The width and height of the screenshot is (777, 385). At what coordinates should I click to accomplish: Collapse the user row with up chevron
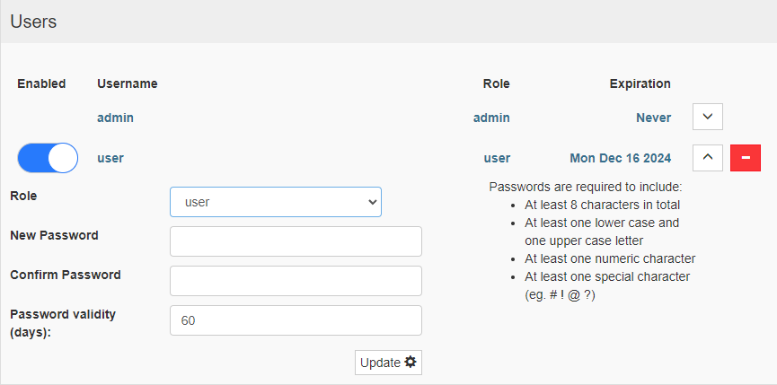pyautogui.click(x=708, y=158)
